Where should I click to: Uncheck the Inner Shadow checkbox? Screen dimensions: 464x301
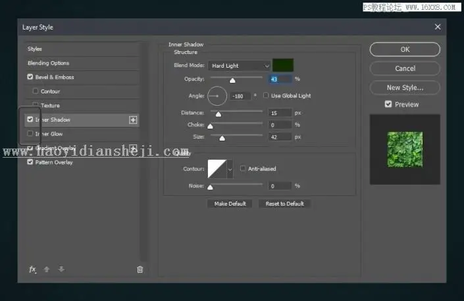coord(30,120)
